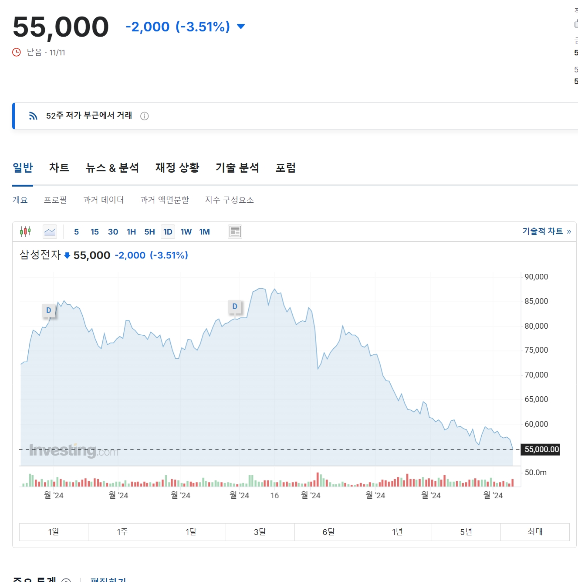This screenshot has height=582, width=578.
Task: Choose the 최대 time range button
Action: pyautogui.click(x=535, y=532)
